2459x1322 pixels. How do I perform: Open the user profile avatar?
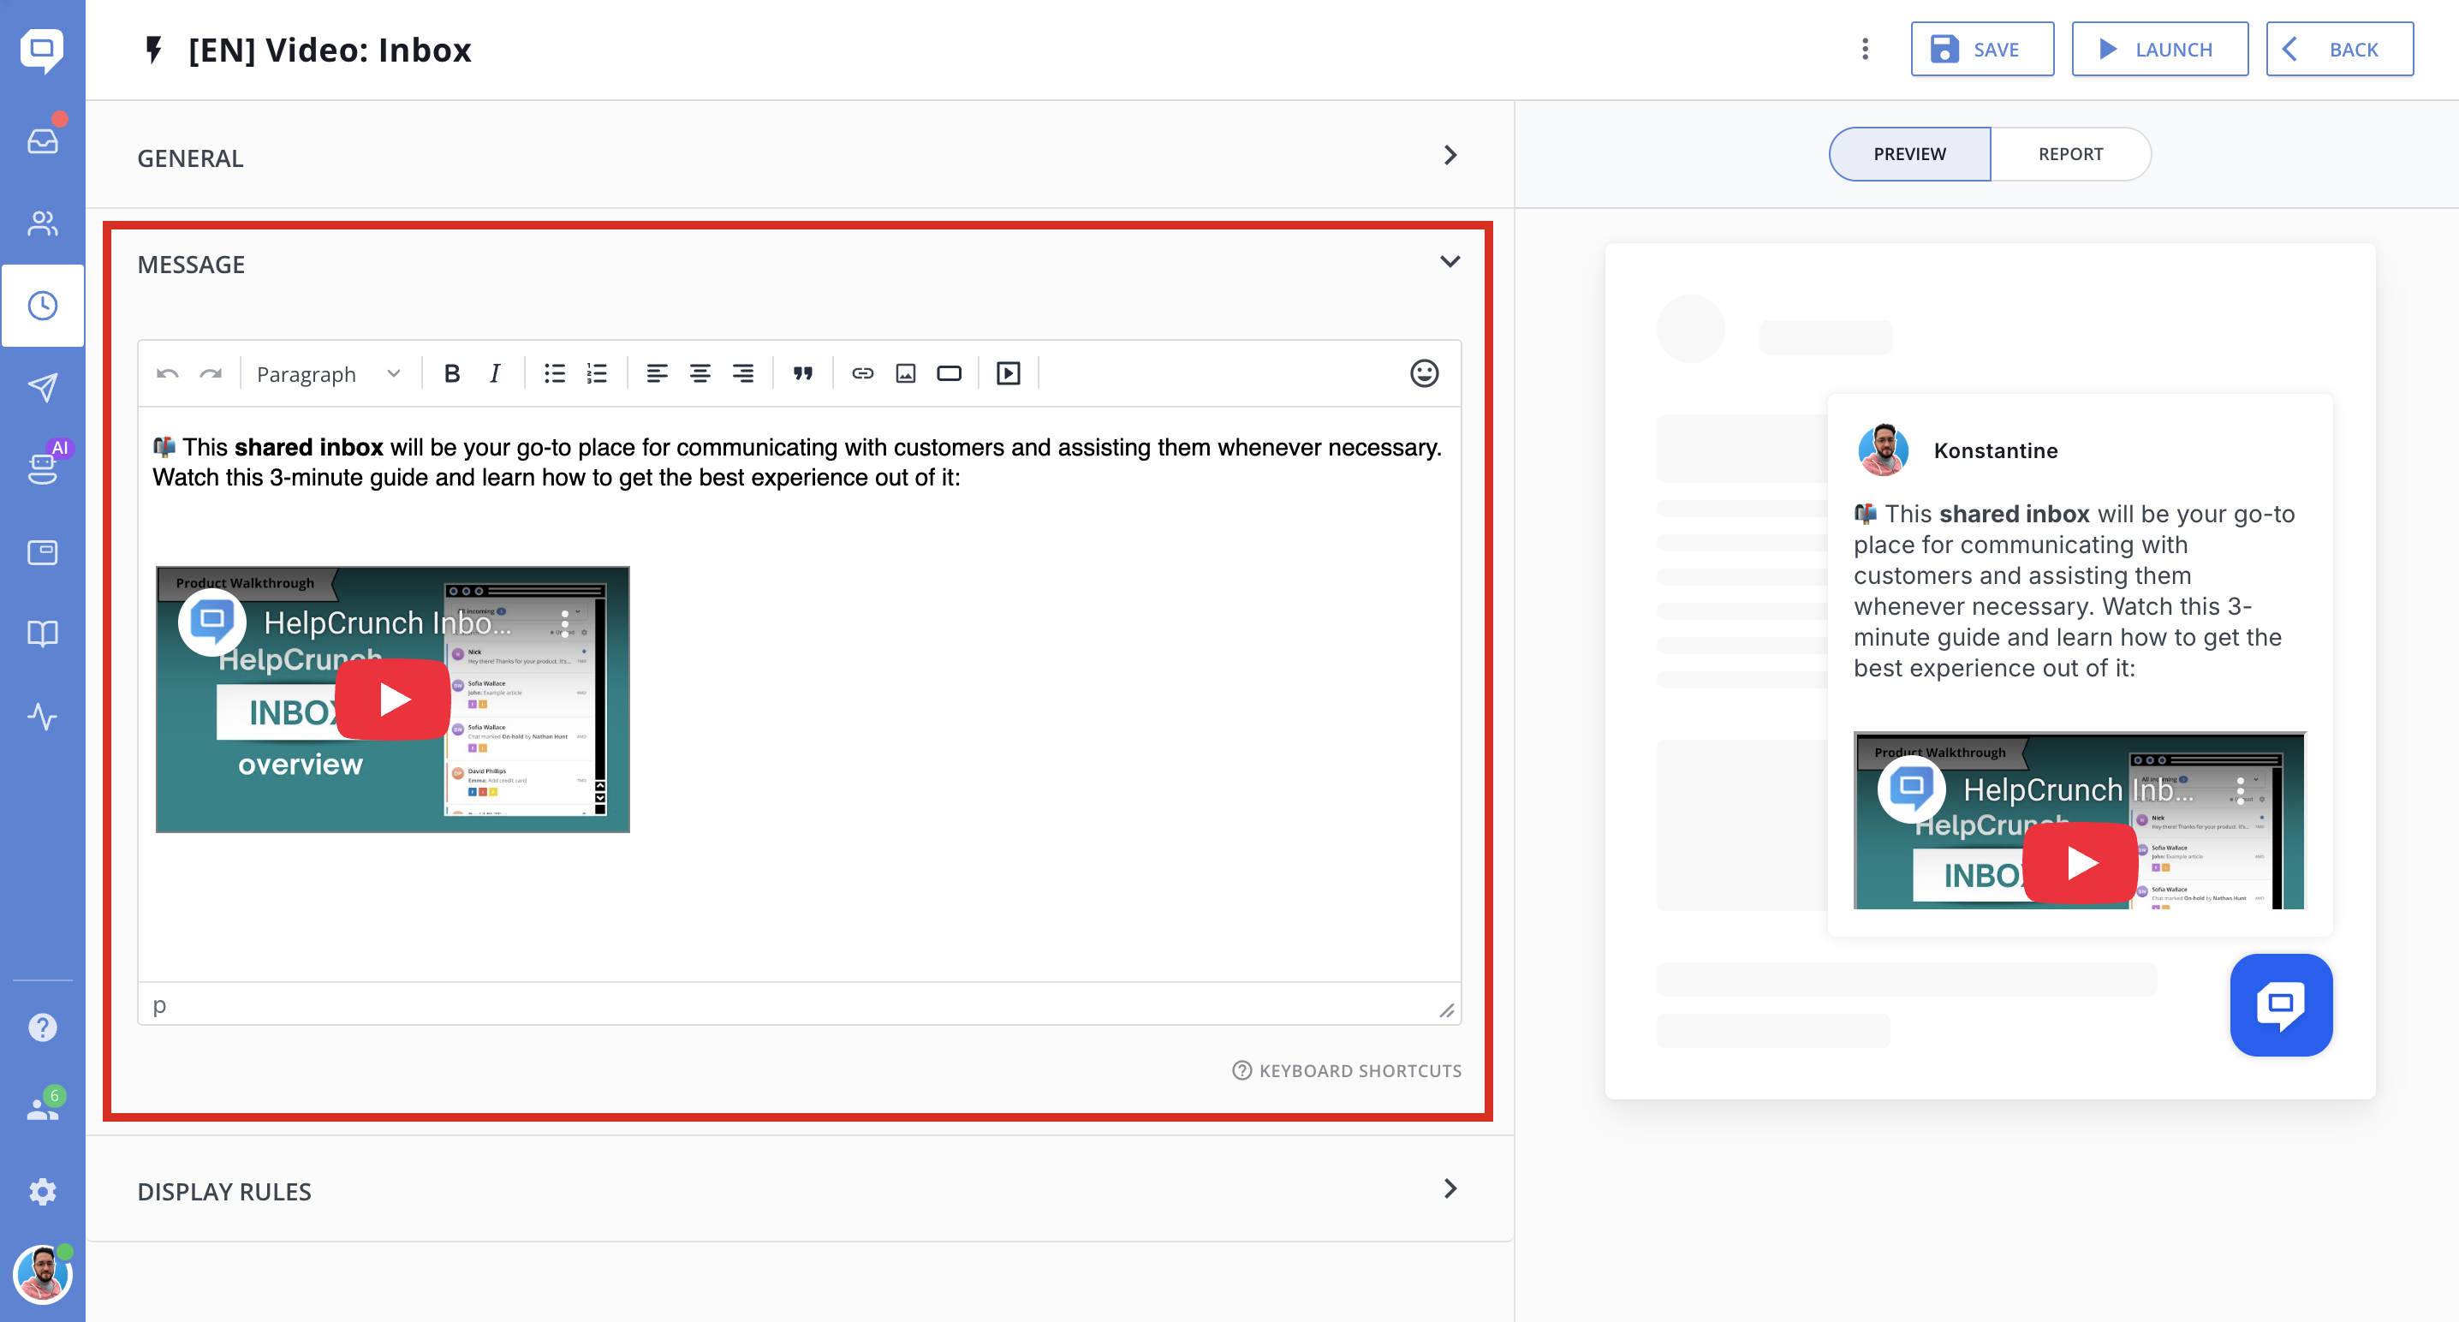coord(42,1274)
